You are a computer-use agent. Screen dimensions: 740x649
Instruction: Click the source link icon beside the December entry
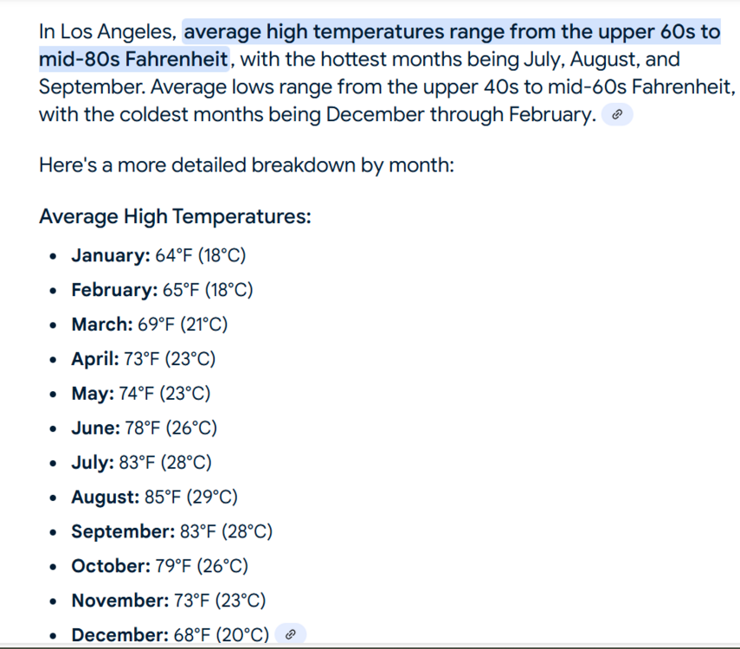tap(291, 635)
